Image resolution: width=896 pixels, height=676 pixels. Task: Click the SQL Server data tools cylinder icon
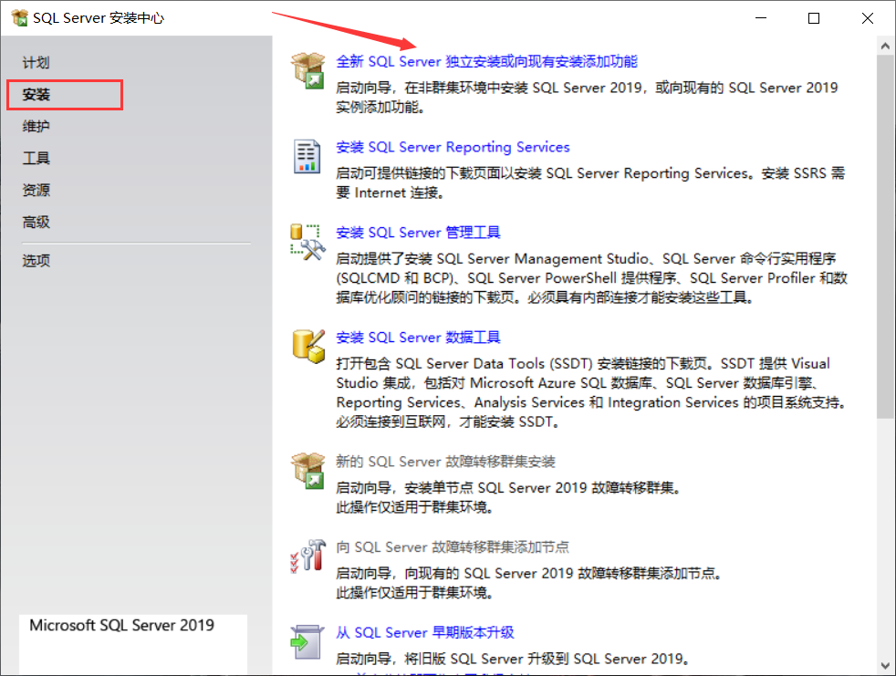(308, 347)
